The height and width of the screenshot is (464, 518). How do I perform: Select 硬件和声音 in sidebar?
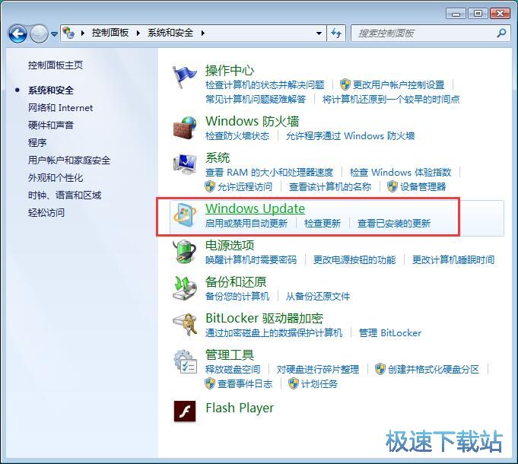click(51, 126)
